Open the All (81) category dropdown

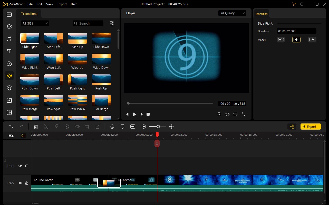pos(35,23)
